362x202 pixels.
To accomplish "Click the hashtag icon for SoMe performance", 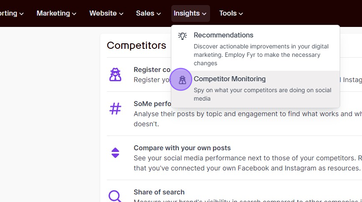I will coord(115,109).
